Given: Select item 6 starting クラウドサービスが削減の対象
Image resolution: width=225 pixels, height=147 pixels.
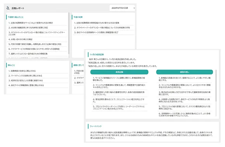Looking at the screenshot, I should pyautogui.click(x=37, y=49).
